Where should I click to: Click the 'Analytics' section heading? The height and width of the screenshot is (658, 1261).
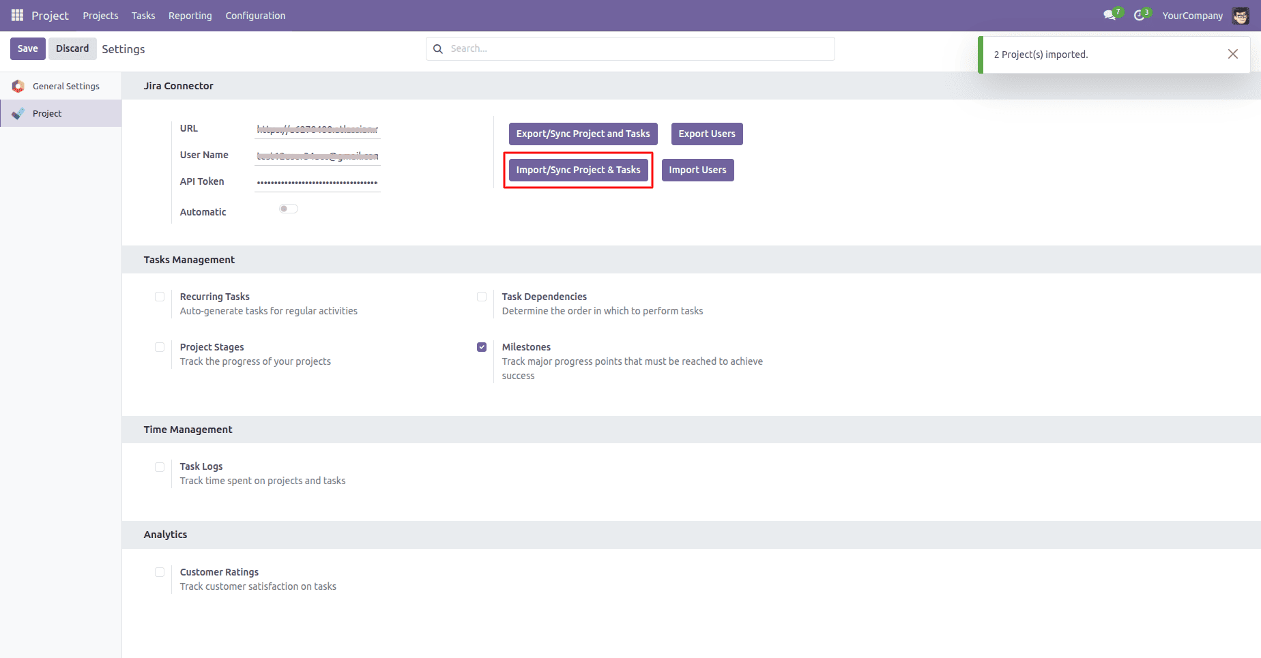[165, 535]
